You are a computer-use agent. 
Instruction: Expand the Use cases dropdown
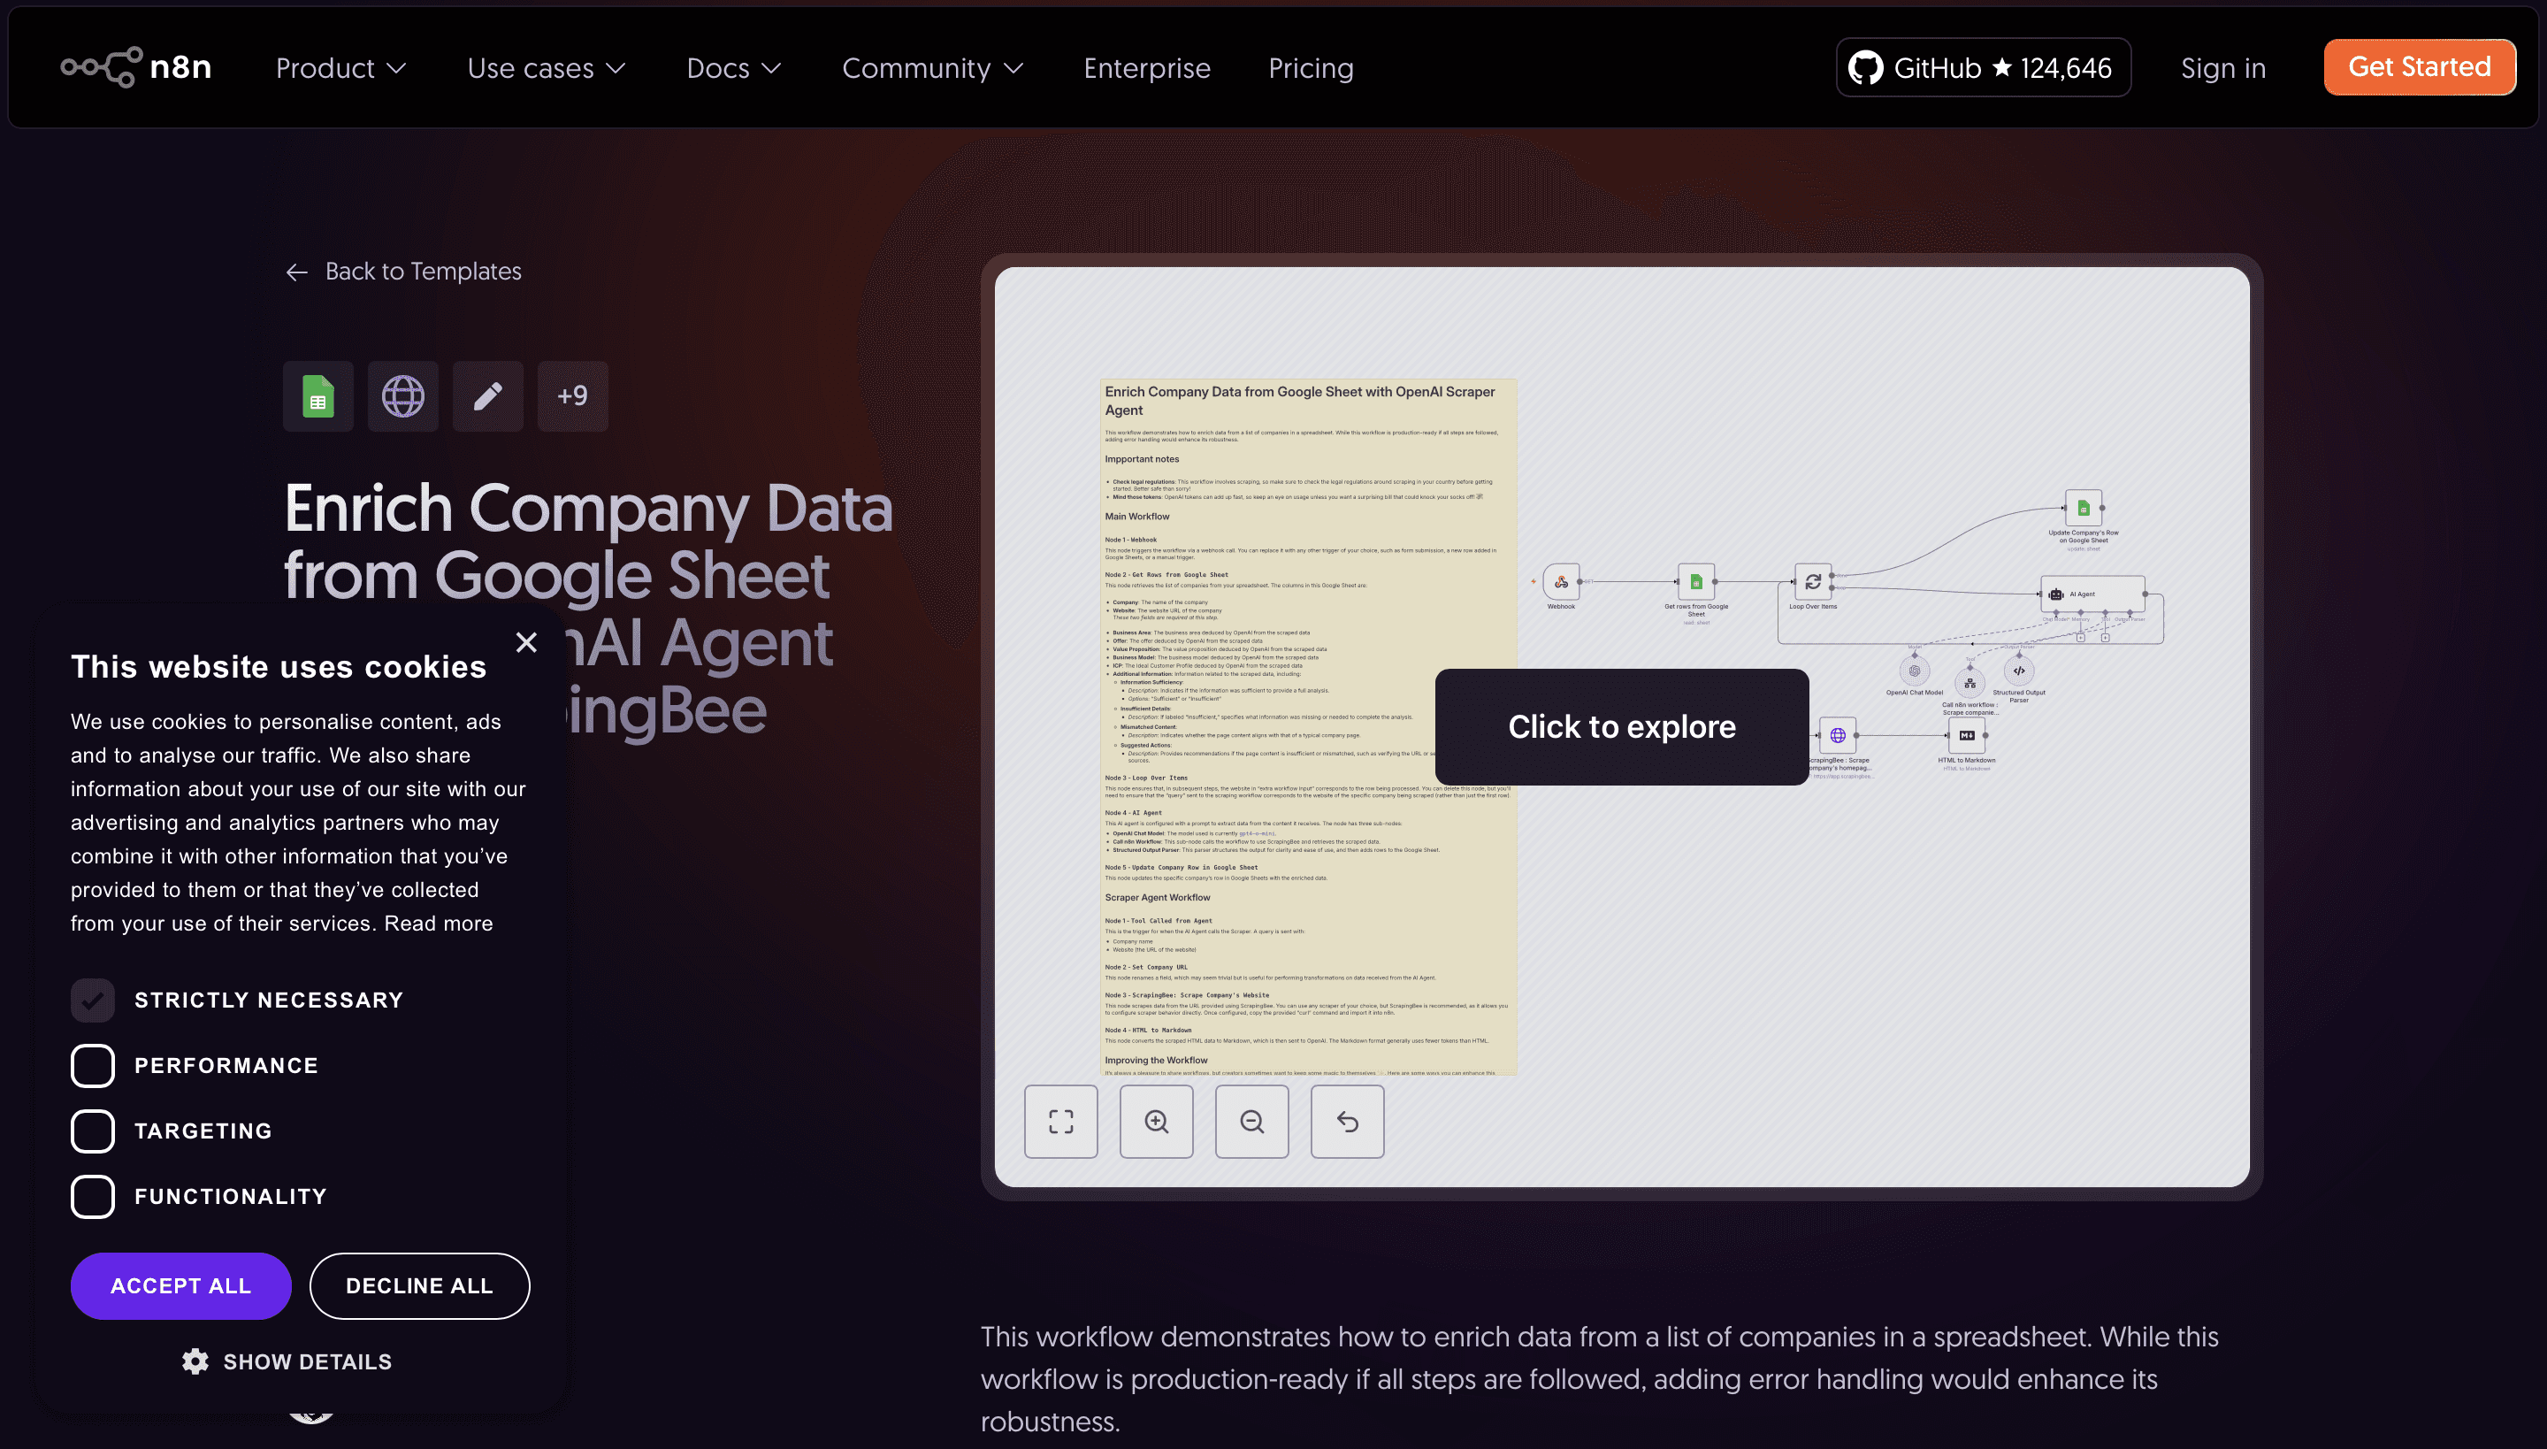coord(547,67)
